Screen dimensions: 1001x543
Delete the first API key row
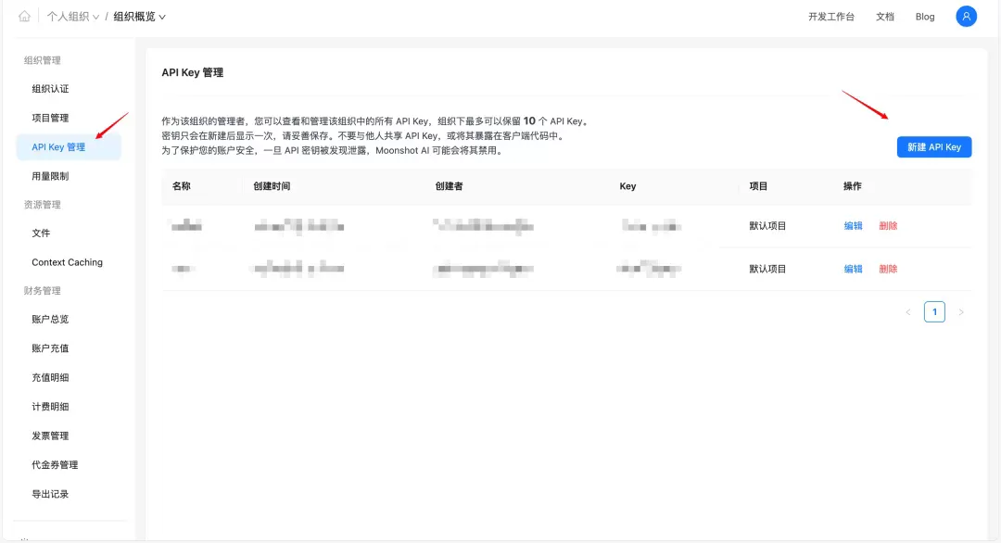[x=888, y=226]
